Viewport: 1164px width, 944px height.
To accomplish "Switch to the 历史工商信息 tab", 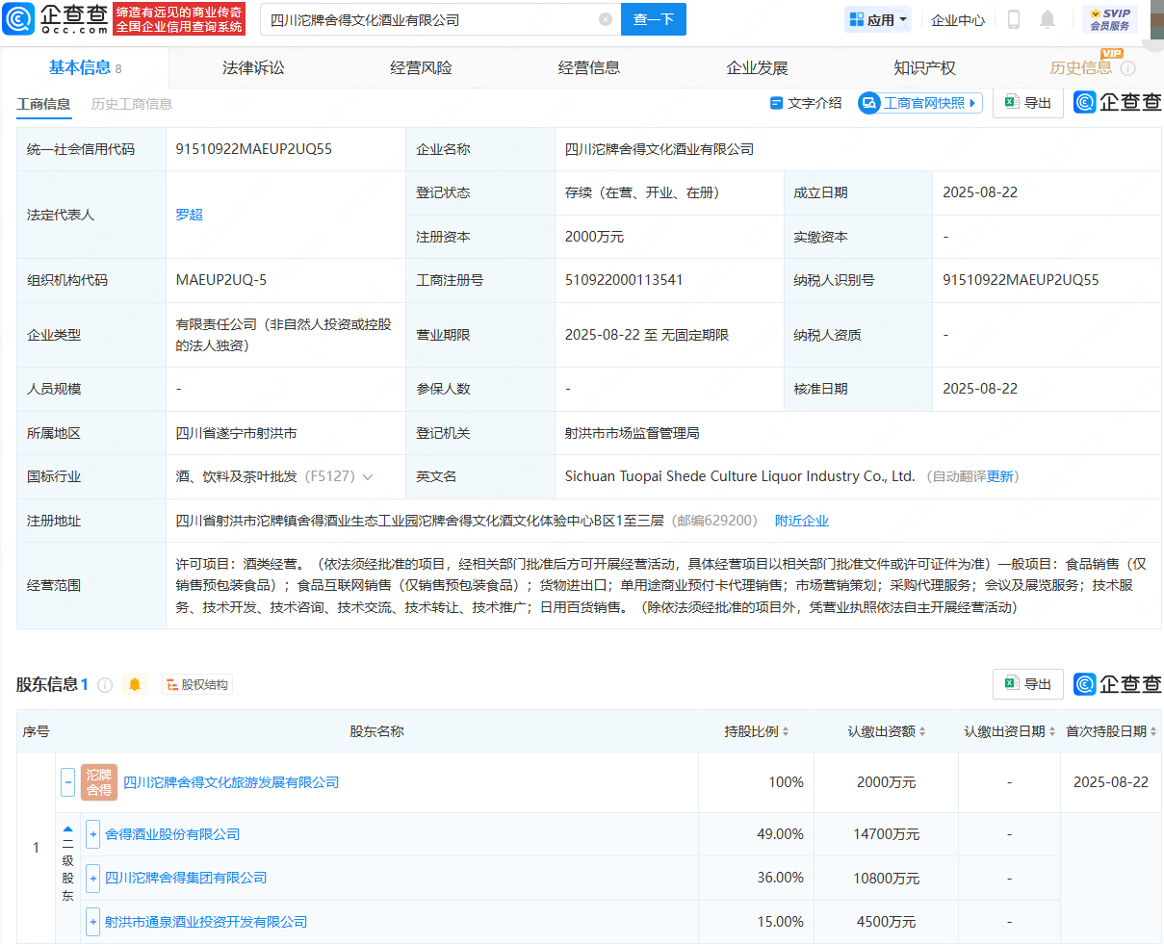I will coord(131,103).
